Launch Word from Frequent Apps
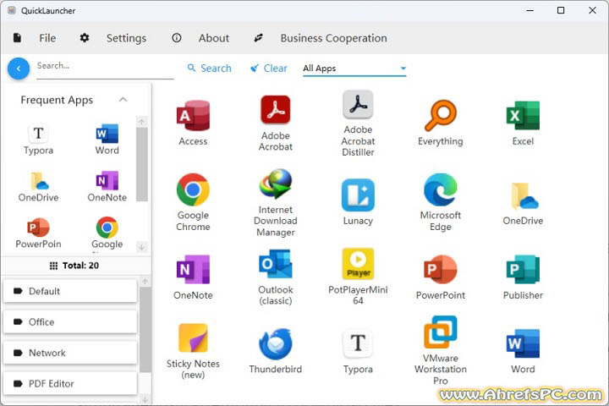The width and height of the screenshot is (609, 406). (x=107, y=139)
